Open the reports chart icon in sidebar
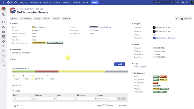Screen dimensions: 194x109 3,32
